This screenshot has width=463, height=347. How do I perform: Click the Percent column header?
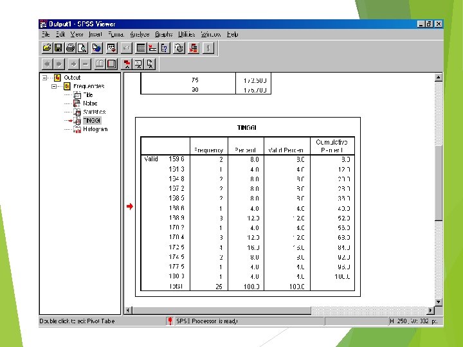(x=245, y=150)
